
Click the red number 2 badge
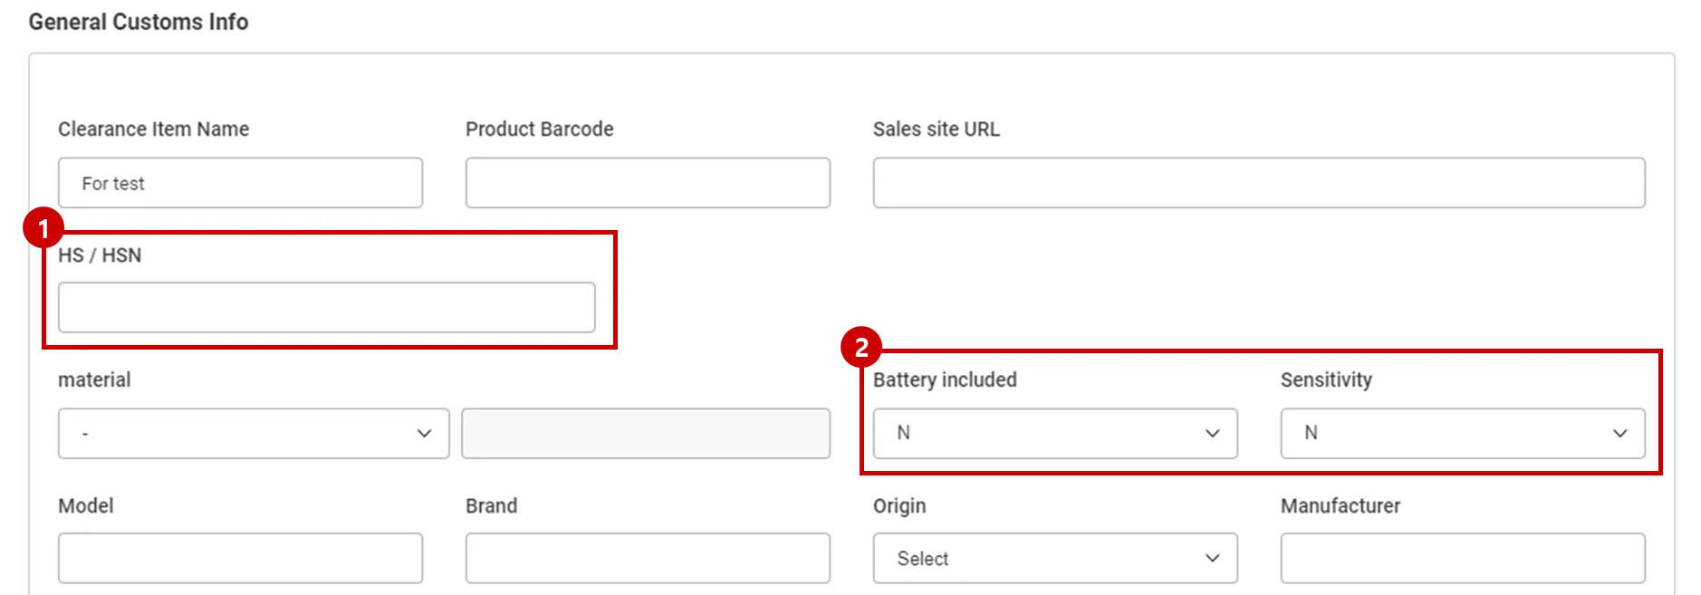click(860, 347)
